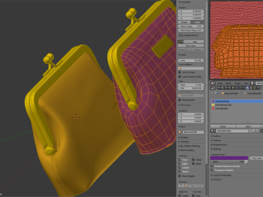This screenshot has width=263, height=197.
Task: Select the LEATHER-YELLOW material slot
Action: 237,105
